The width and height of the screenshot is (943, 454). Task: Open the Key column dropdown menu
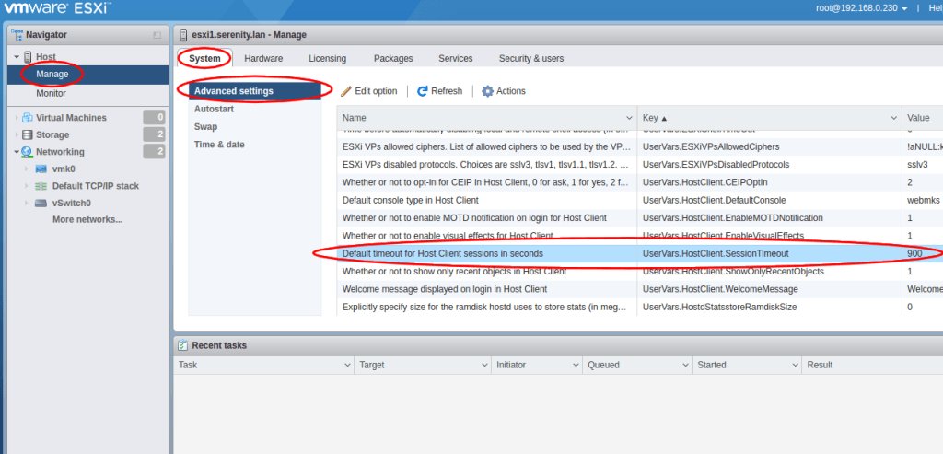[x=893, y=118]
